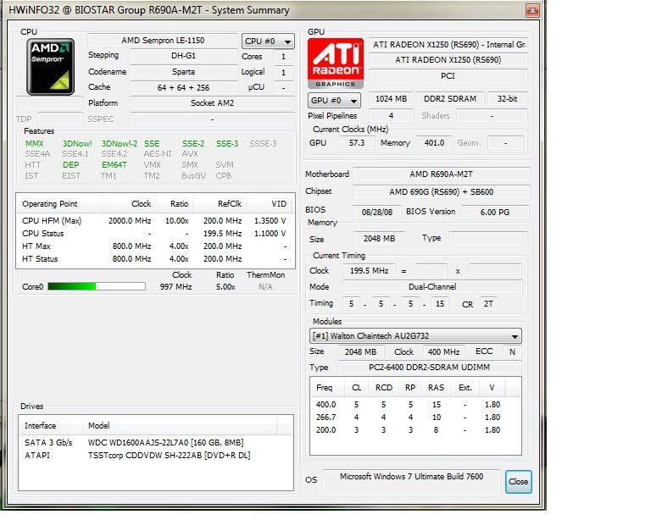Click the 32-bit memory bus field
Image resolution: width=651 pixels, height=520 pixels.
coord(508,99)
